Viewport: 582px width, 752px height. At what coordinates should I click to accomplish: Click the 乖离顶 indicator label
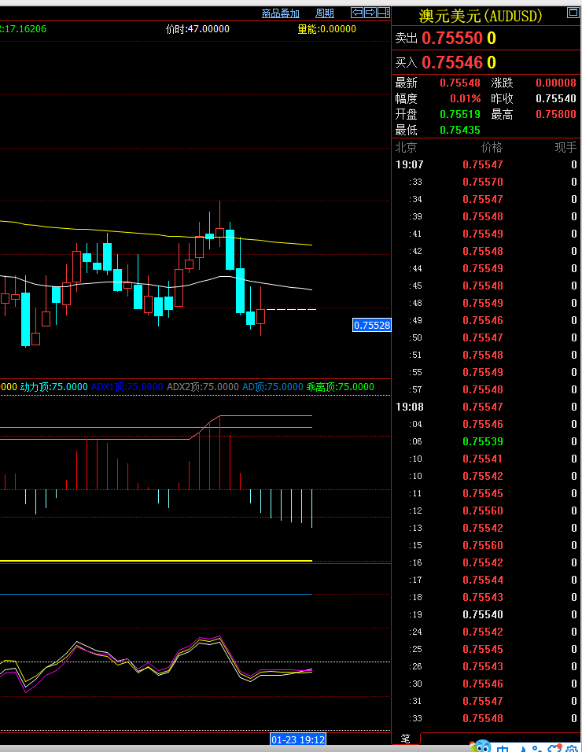click(340, 387)
